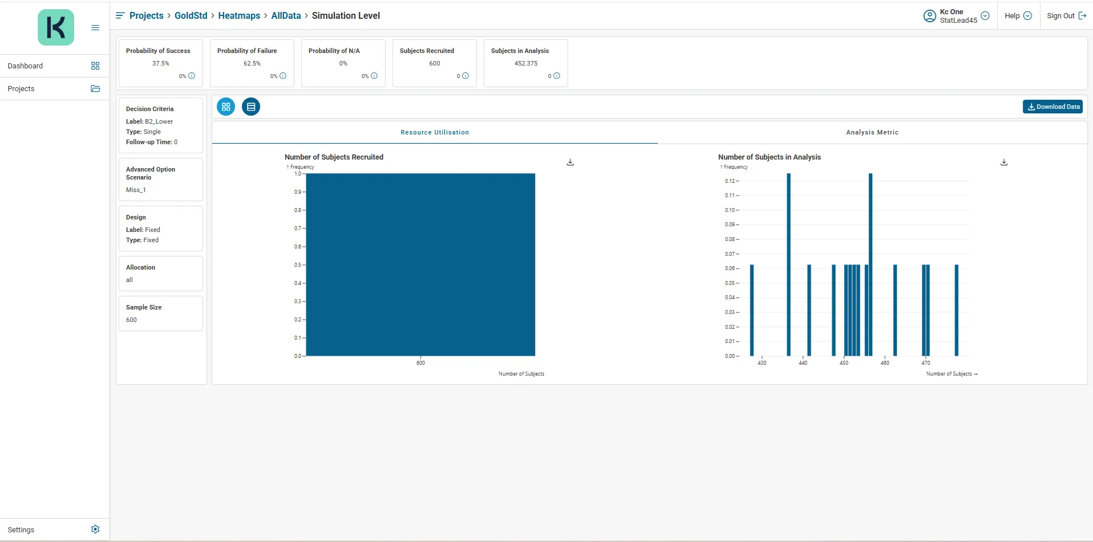Select the Resource Utilisation tab
Image resolution: width=1093 pixels, height=542 pixels.
pyautogui.click(x=435, y=132)
